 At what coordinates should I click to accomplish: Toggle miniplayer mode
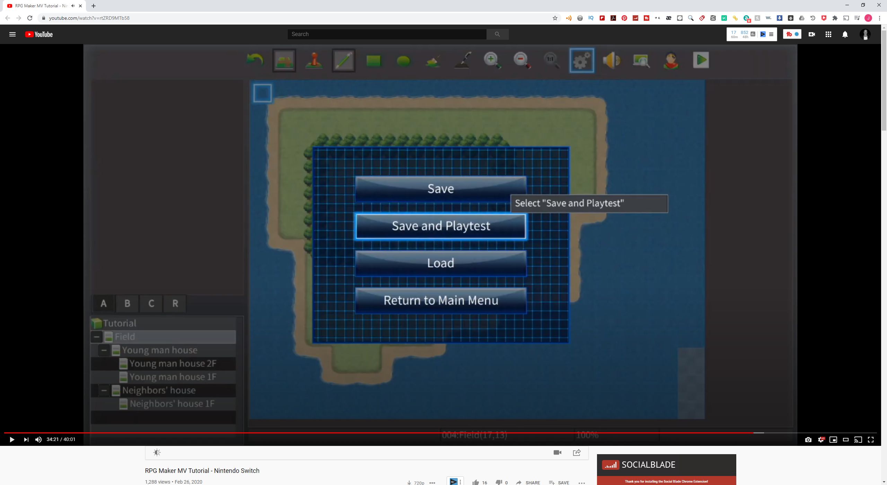click(833, 440)
